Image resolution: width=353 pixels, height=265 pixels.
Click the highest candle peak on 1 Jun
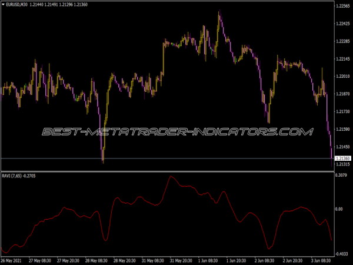(219, 11)
